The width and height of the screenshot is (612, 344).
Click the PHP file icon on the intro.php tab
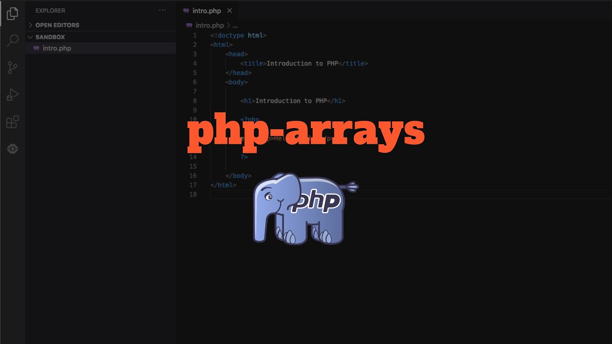[x=186, y=11]
